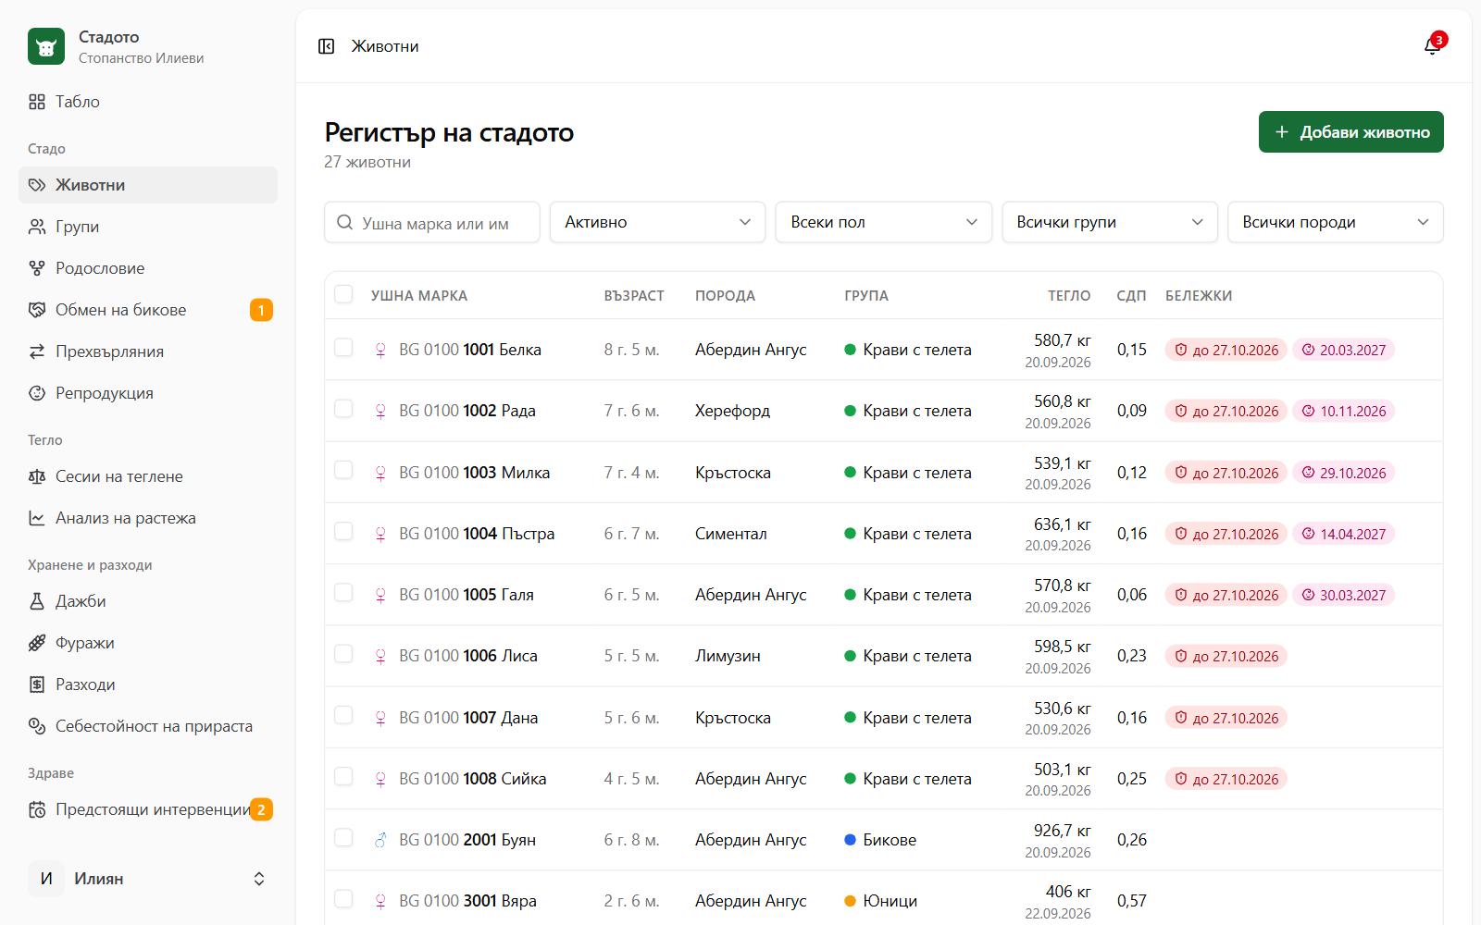Open Фуражи feed icon
This screenshot has height=925, width=1481.
[x=37, y=643]
